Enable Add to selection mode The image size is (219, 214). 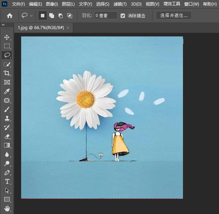[x=51, y=16]
